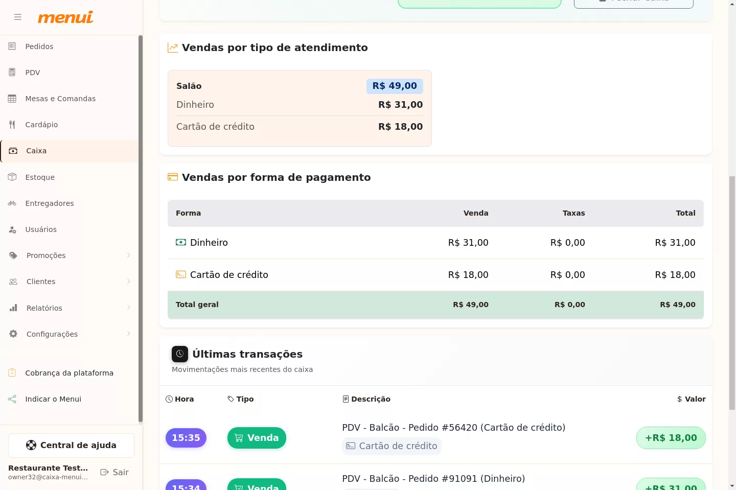Open PDV in the sidebar
Screen dimensions: 736x490
[x=70, y=73]
